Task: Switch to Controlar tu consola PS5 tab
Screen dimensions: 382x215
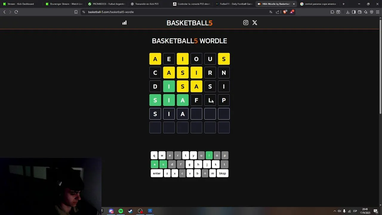Action: pos(191,4)
